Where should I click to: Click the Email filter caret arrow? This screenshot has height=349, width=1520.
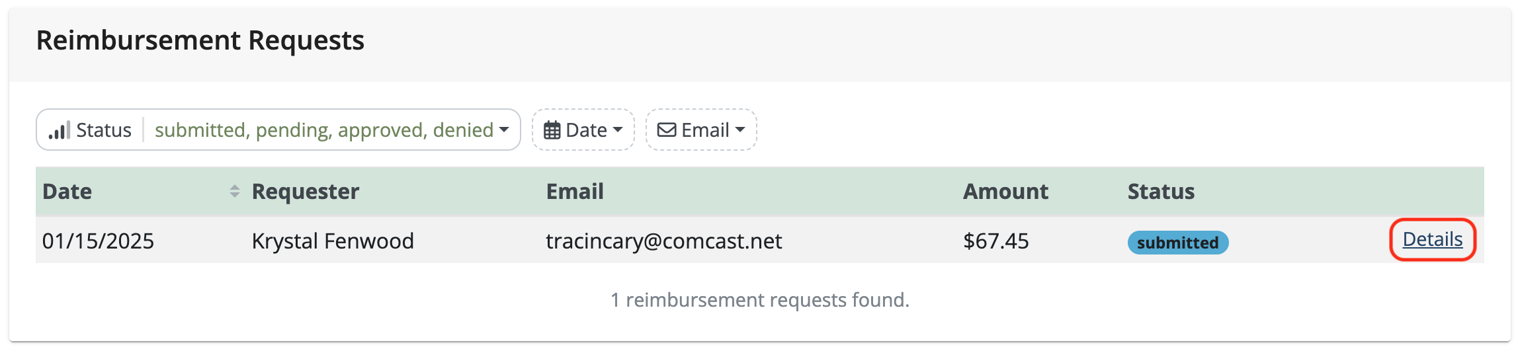click(740, 130)
